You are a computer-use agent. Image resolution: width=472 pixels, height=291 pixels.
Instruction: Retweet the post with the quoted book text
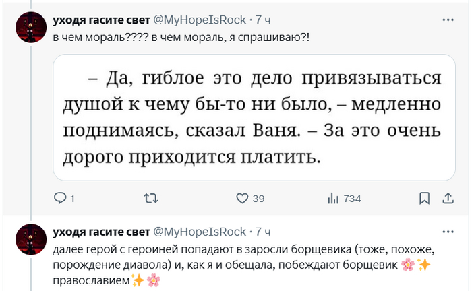pos(152,198)
